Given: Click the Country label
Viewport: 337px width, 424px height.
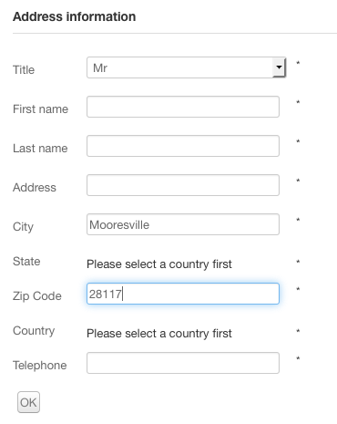Looking at the screenshot, I should click(34, 331).
